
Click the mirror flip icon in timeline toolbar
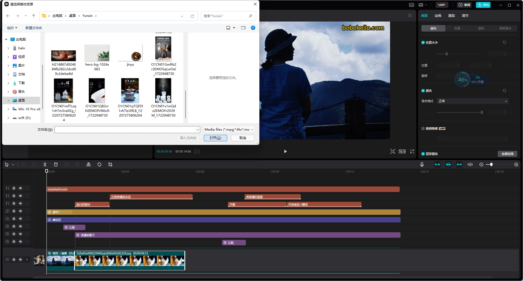(x=89, y=164)
